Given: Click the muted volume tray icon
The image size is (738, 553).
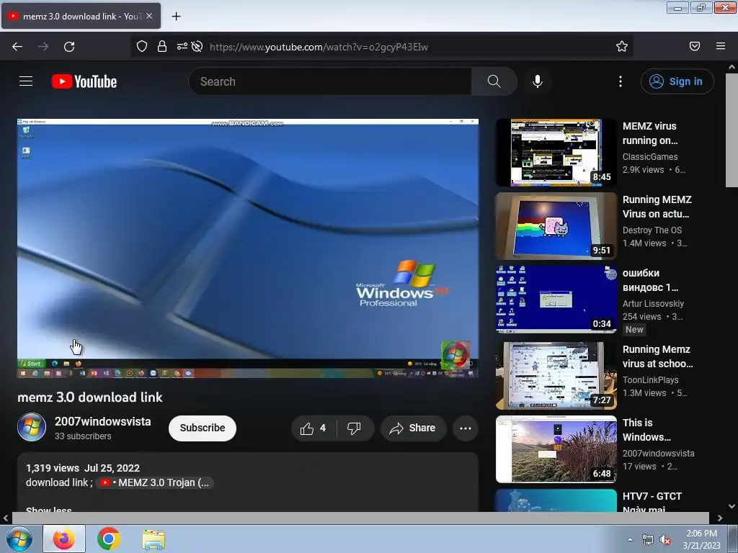Looking at the screenshot, I should pos(665,540).
